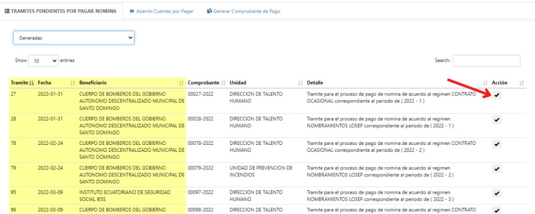This screenshot has height=214, width=535.
Task: Click checkmark action for tramite 95
Action: click(x=497, y=193)
